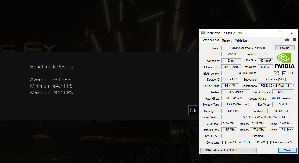The image size is (299, 163).
Task: Toggle the PhysX checkbox
Action: 255,142
